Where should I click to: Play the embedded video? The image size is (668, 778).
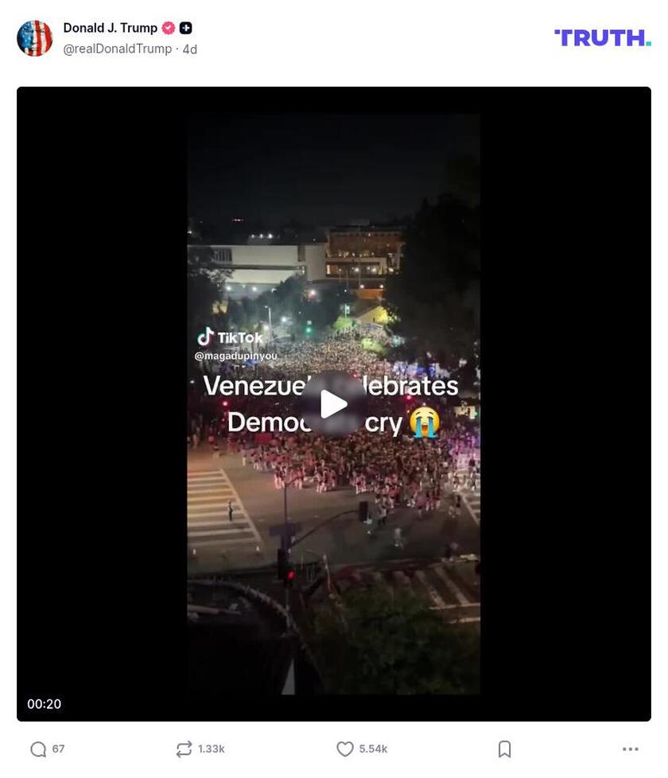(334, 404)
